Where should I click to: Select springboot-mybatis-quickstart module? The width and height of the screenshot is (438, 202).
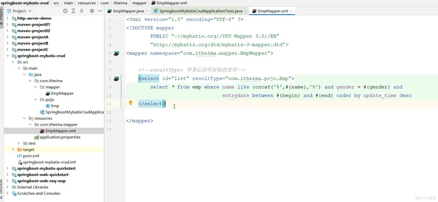coord(46,168)
